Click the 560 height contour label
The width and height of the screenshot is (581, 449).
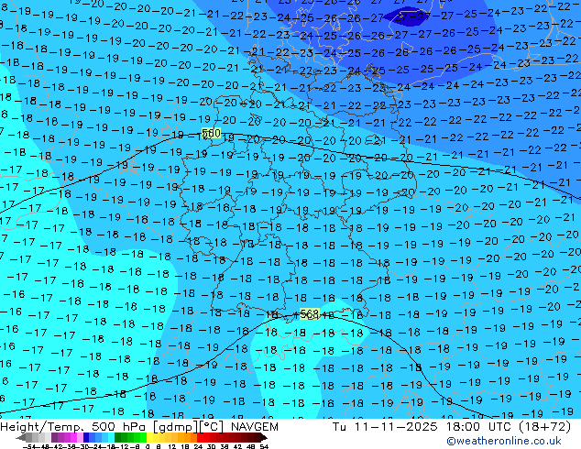tap(211, 133)
